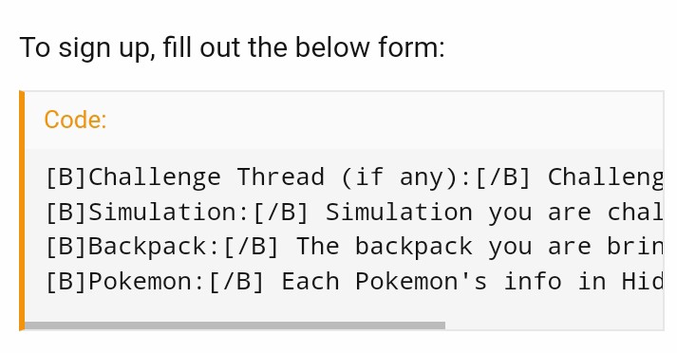677x353 pixels.
Task: Click the closing [/B] tag after "Backpack:"
Action: (252, 247)
